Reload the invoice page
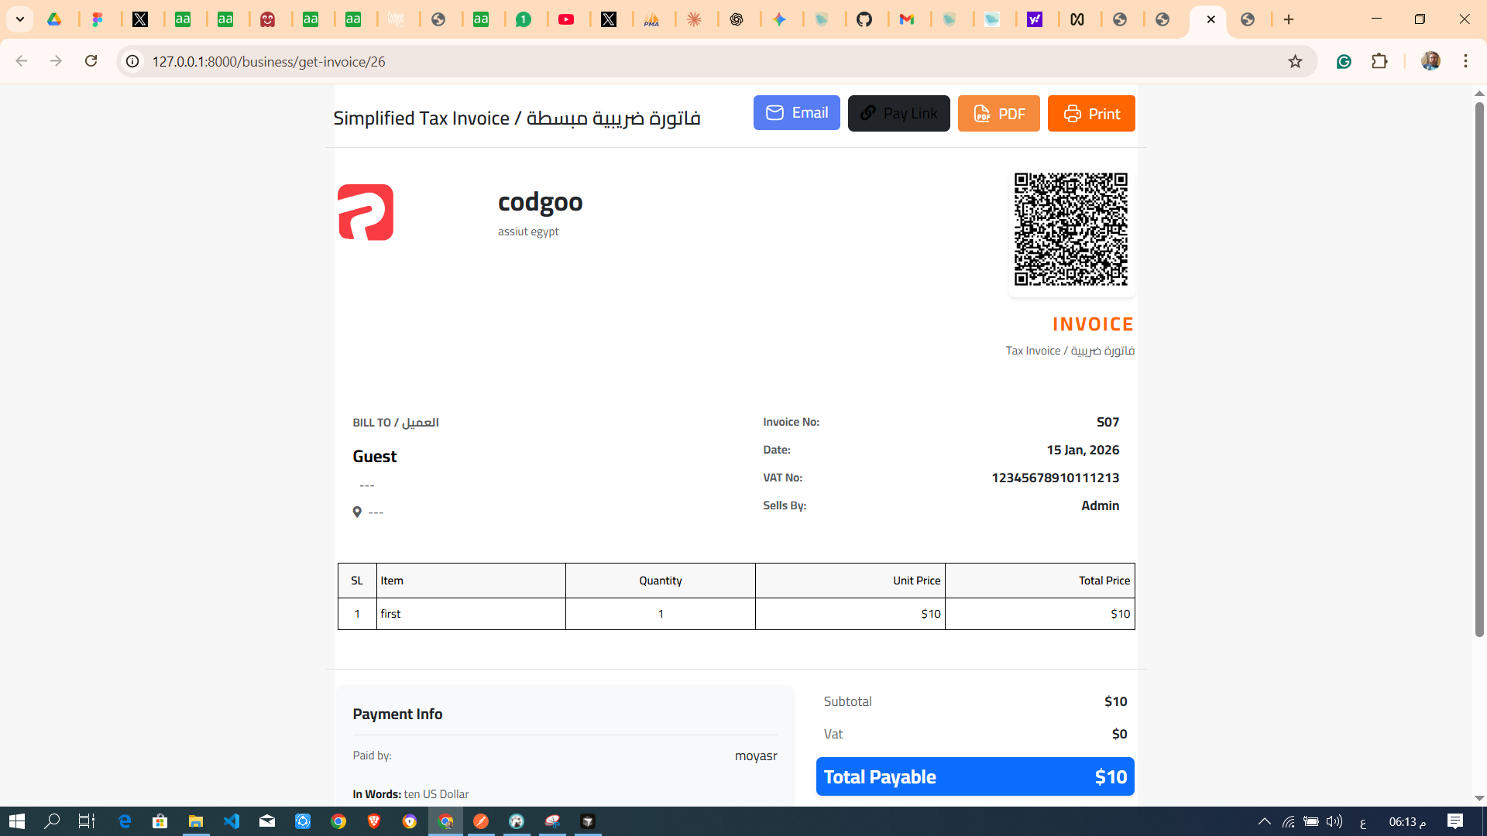This screenshot has width=1487, height=836. point(91,61)
